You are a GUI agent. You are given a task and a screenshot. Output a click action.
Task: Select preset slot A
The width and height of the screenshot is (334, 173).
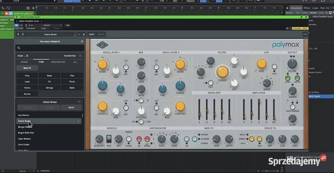79,34
